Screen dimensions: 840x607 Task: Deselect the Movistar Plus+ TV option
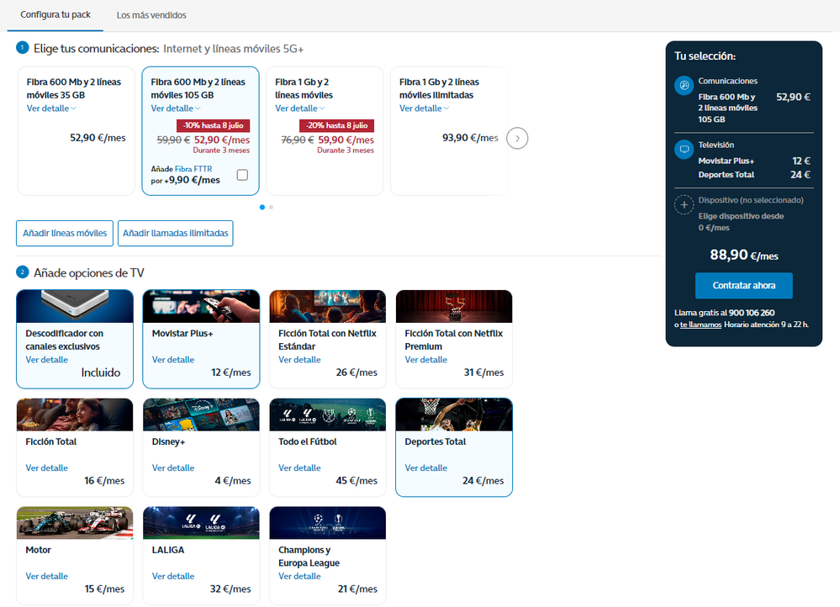[x=201, y=339]
